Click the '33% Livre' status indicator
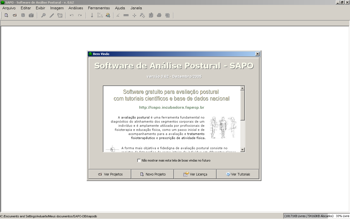 [x=342, y=216]
